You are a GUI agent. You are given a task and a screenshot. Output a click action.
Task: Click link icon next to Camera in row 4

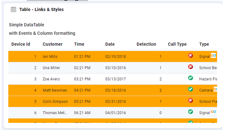pyautogui.click(x=215, y=89)
